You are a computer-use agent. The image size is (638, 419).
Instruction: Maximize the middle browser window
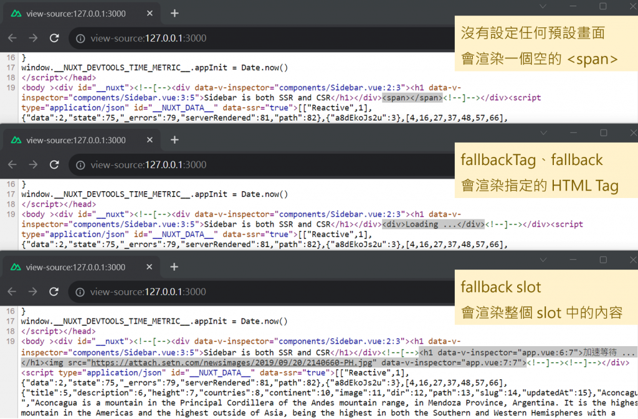pos(603,133)
